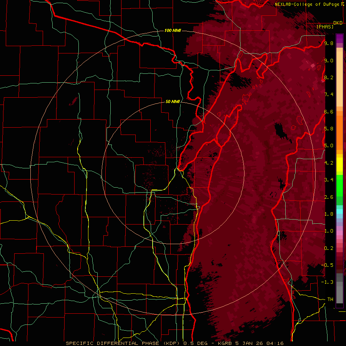Click the -1.3 value on the color scale
The height and width of the screenshot is (346, 346).
(x=327, y=282)
